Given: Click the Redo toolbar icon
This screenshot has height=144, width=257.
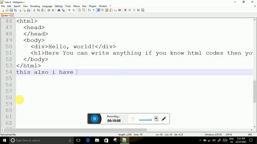Looking at the screenshot, I should pos(53,10).
